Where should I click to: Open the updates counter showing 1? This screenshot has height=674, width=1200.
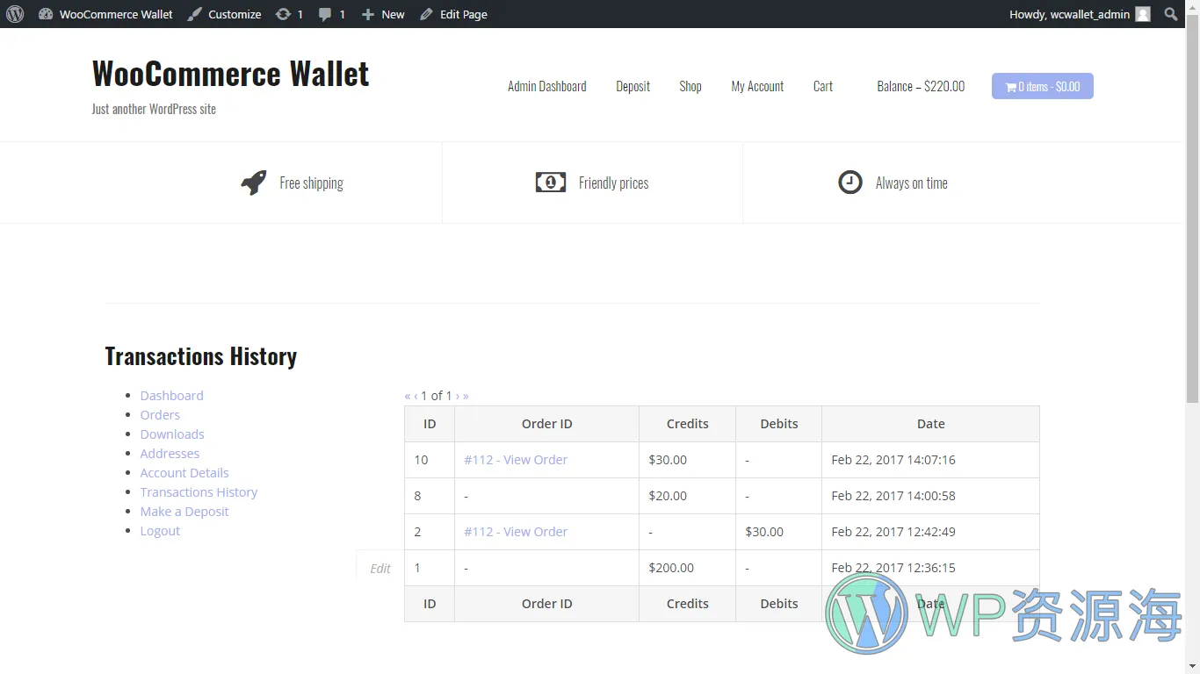click(x=289, y=14)
